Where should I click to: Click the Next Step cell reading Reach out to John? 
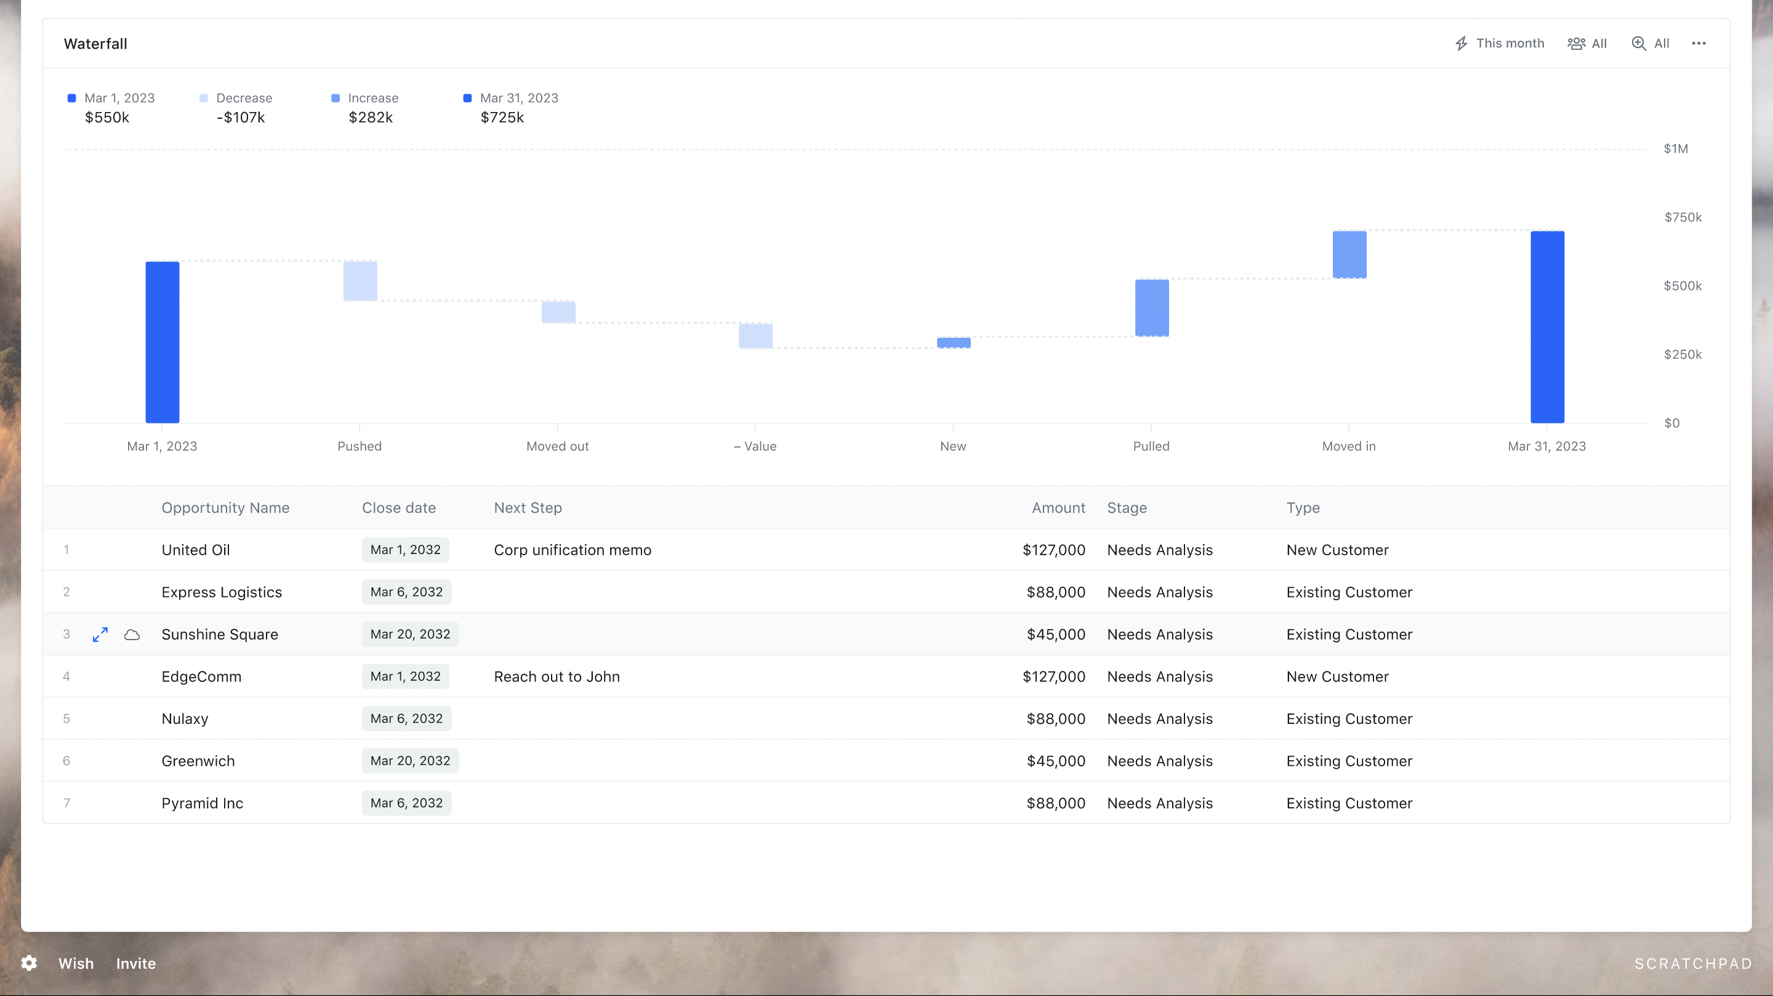pyautogui.click(x=556, y=676)
